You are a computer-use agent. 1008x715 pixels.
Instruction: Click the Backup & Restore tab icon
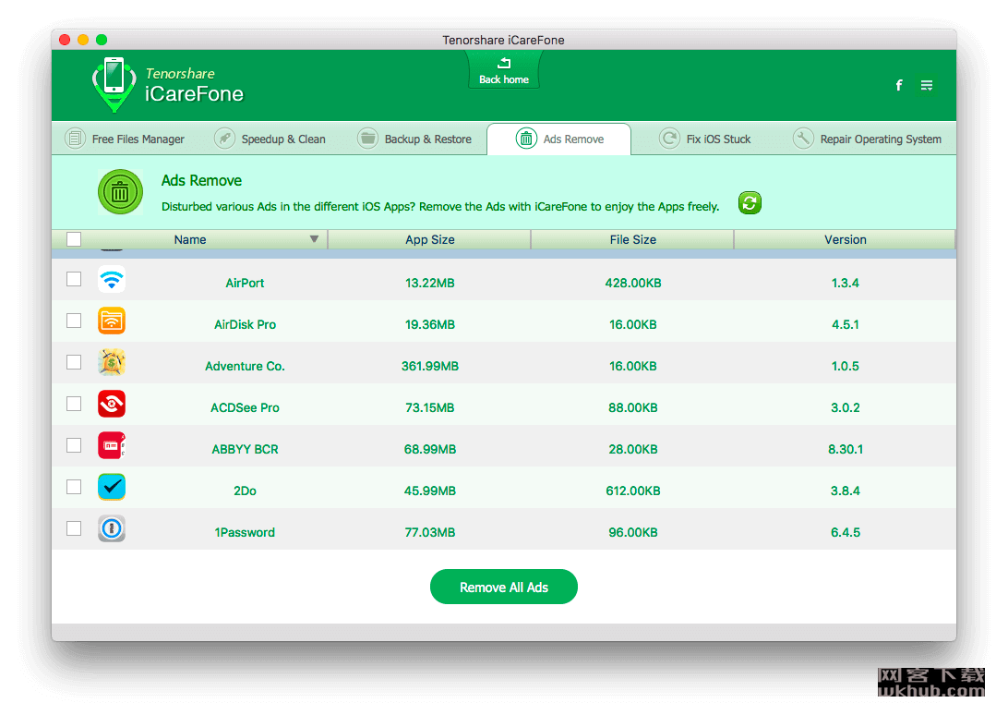click(367, 139)
